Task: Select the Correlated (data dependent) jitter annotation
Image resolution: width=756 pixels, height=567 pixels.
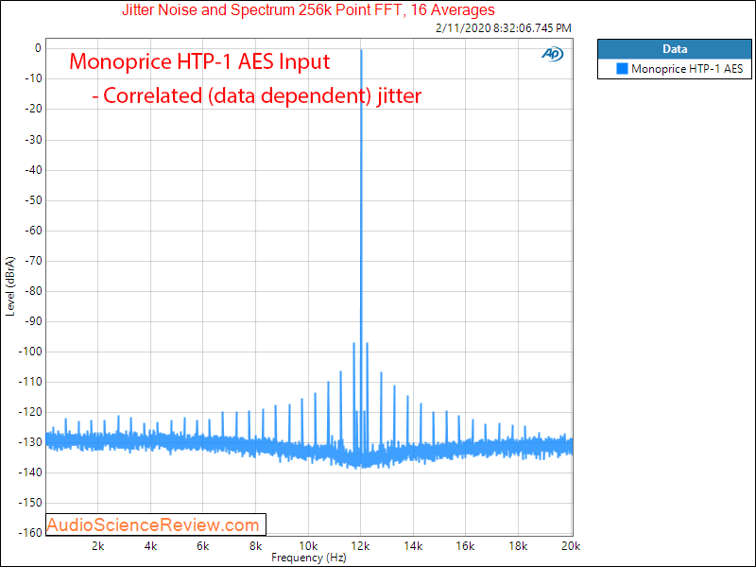Action: pyautogui.click(x=256, y=95)
